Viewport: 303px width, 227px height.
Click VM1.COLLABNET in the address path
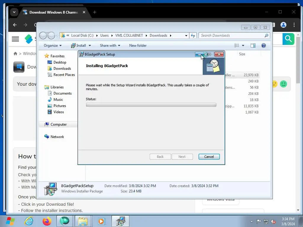(129, 35)
